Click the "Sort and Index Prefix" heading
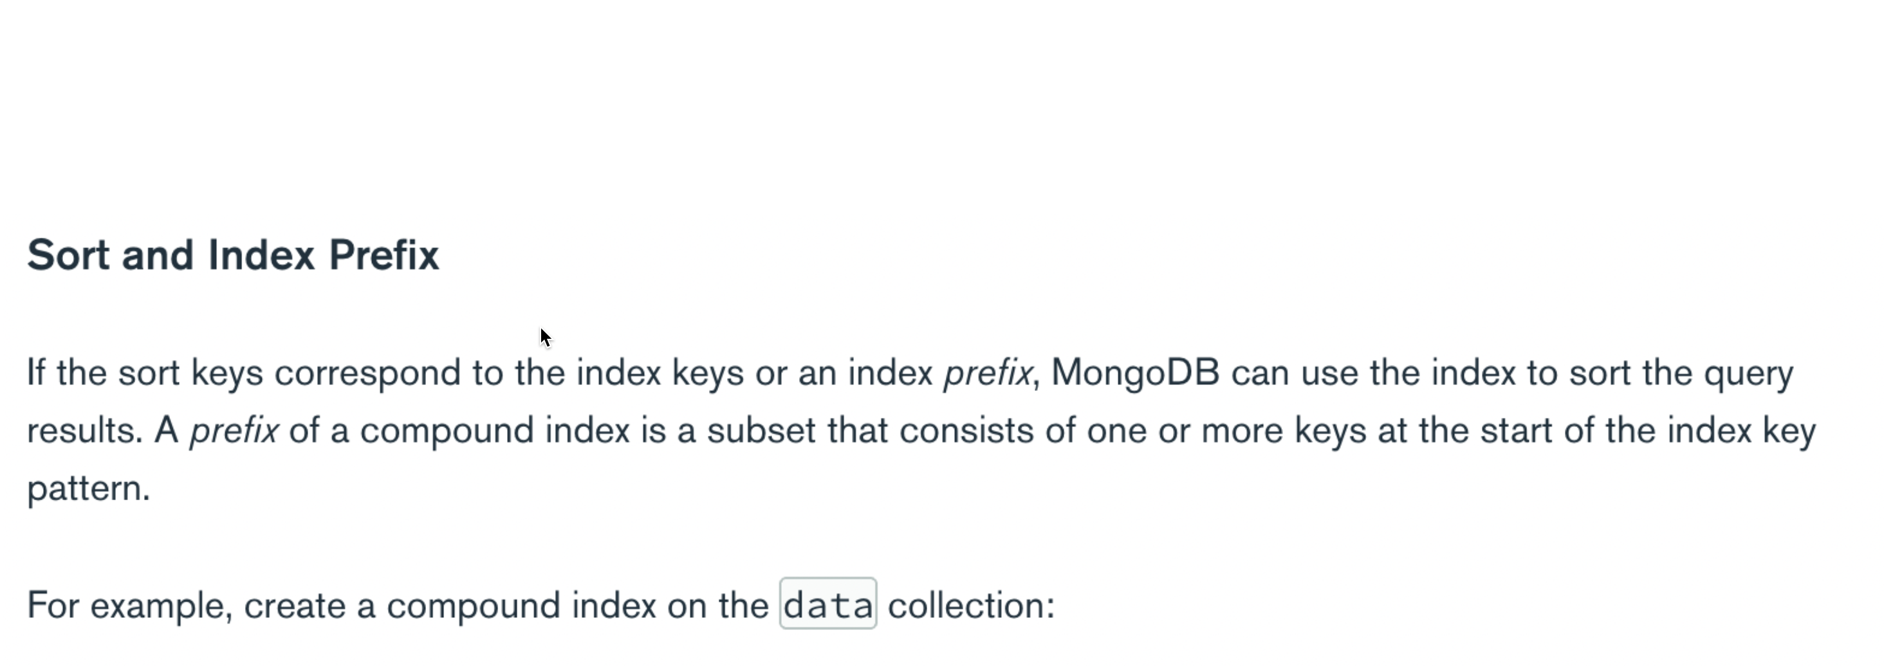 234,255
